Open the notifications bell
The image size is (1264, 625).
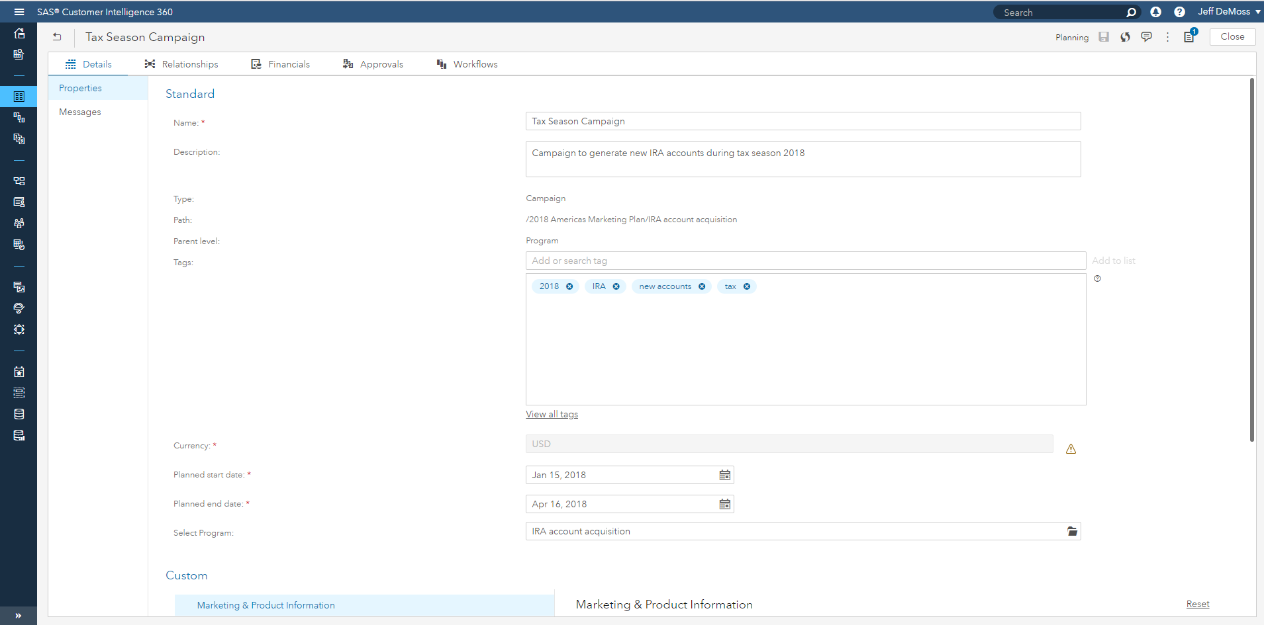coord(1155,12)
